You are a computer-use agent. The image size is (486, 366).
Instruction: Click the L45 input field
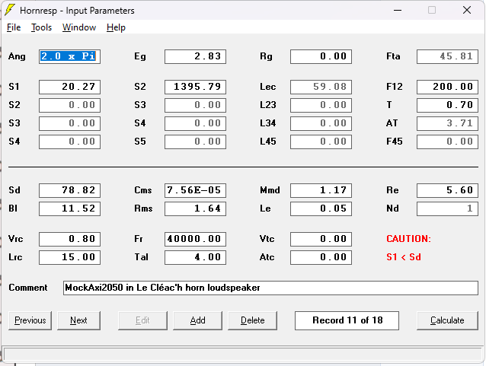321,142
